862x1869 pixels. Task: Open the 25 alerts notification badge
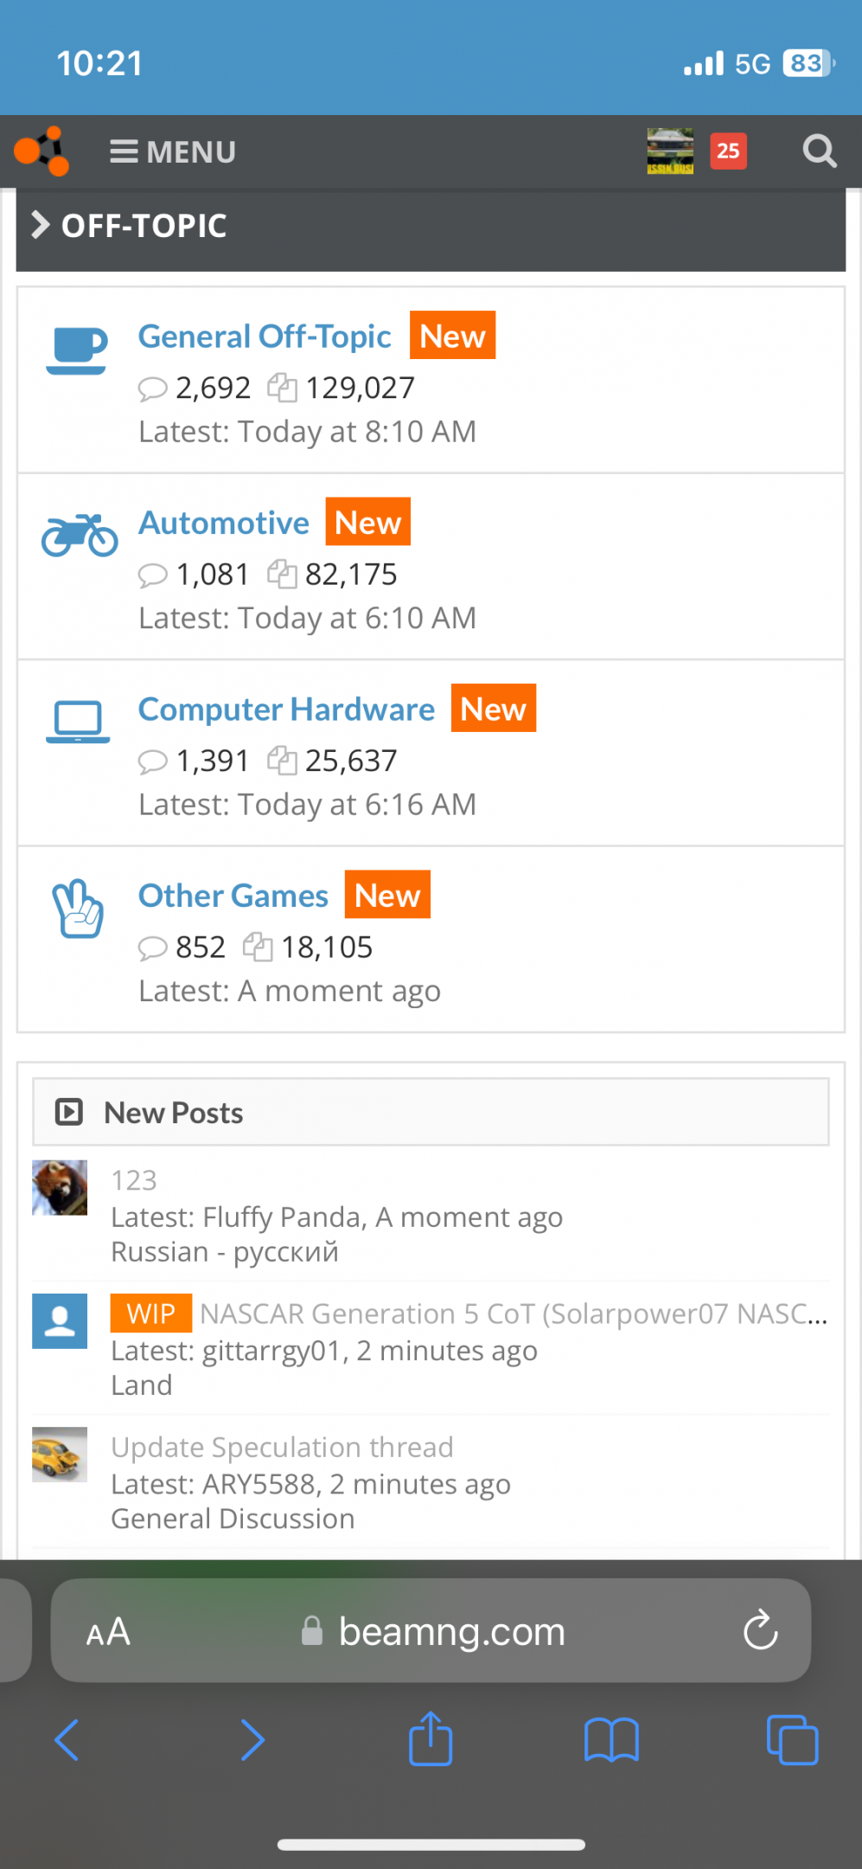click(728, 151)
